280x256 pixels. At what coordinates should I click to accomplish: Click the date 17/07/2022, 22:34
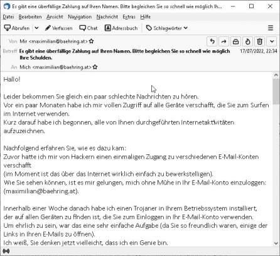[x=259, y=51]
